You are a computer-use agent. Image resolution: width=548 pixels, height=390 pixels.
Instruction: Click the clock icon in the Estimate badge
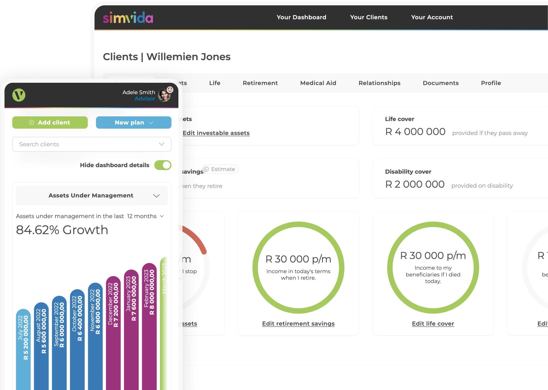tap(206, 169)
